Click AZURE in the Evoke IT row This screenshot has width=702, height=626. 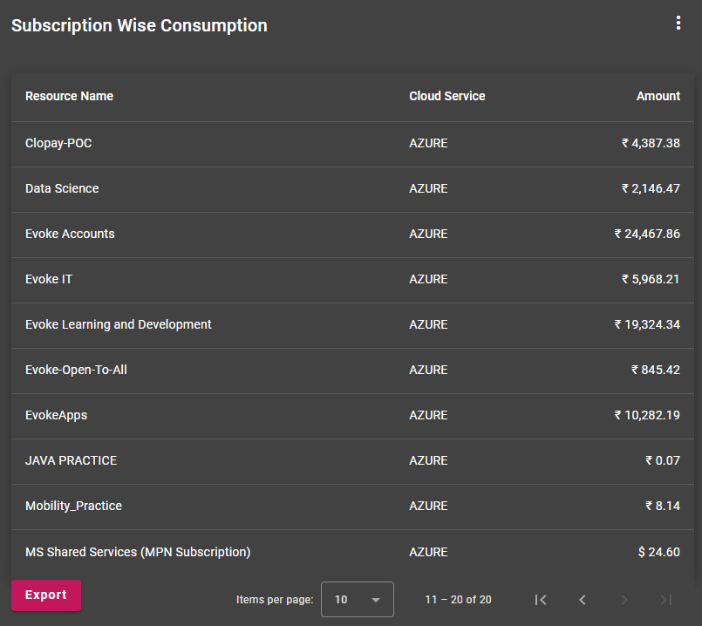tap(428, 279)
